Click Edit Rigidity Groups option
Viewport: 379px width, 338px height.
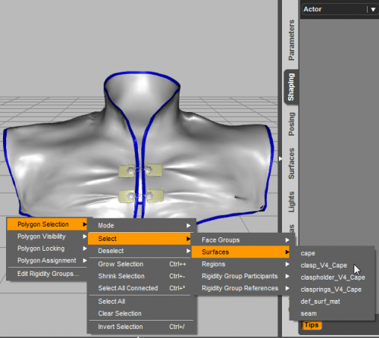pos(47,274)
